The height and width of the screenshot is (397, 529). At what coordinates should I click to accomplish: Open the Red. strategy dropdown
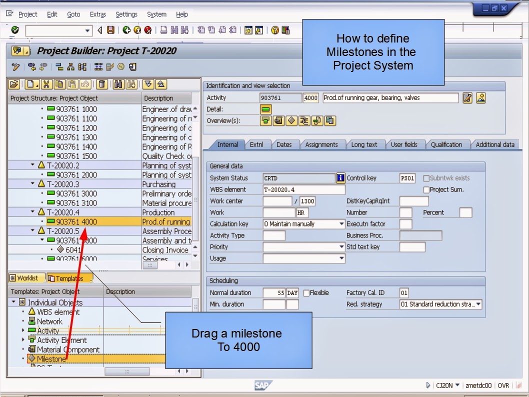coord(478,304)
